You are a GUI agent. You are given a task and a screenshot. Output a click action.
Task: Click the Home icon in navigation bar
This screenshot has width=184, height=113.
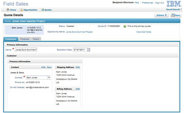coord(8,10)
